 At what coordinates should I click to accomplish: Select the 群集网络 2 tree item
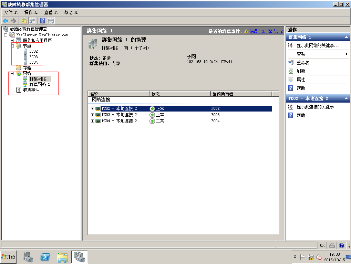point(40,84)
